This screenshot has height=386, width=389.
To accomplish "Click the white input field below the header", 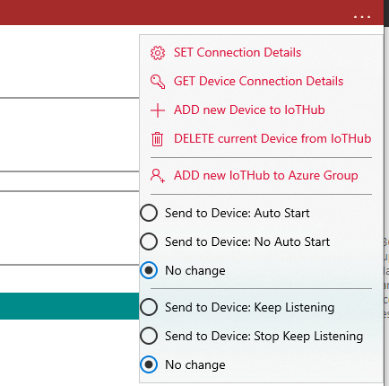I will click(x=70, y=61).
